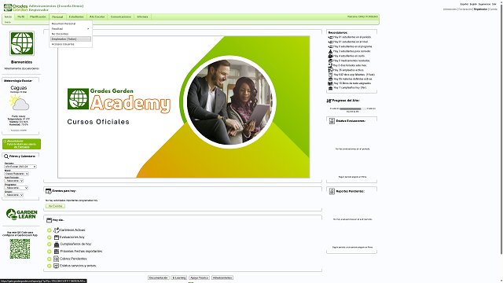Click the magnifier icon beside Filtros y Calendario
Image resolution: width=503 pixels, height=283 pixels.
pyautogui.click(x=6, y=156)
